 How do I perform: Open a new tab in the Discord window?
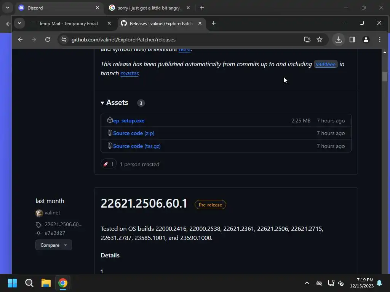pos(202,8)
